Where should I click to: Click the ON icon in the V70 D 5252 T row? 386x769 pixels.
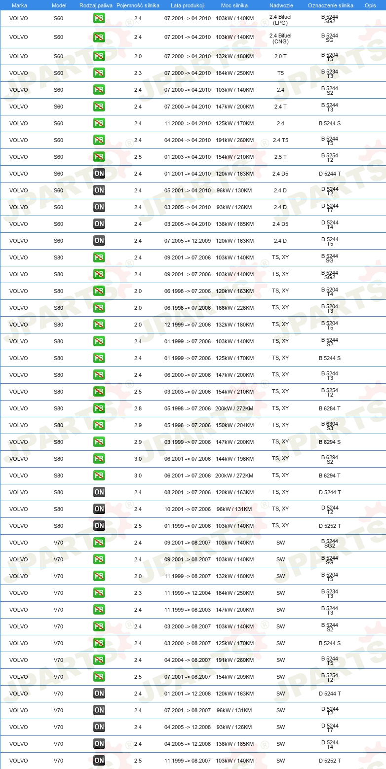99,761
